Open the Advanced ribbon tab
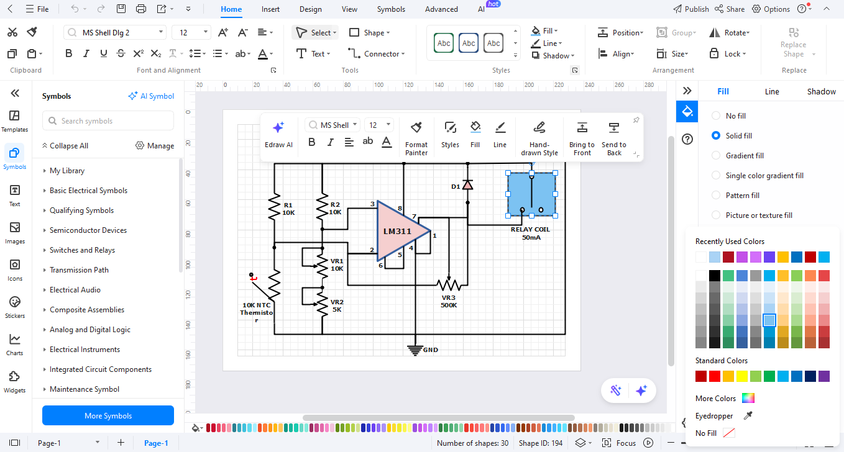The height and width of the screenshot is (452, 844). [x=441, y=9]
